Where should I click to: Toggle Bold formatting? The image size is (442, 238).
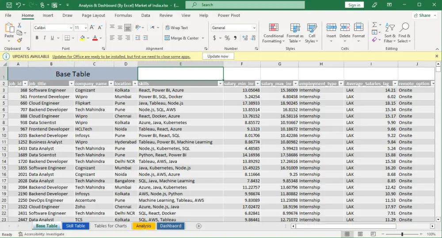click(37, 38)
